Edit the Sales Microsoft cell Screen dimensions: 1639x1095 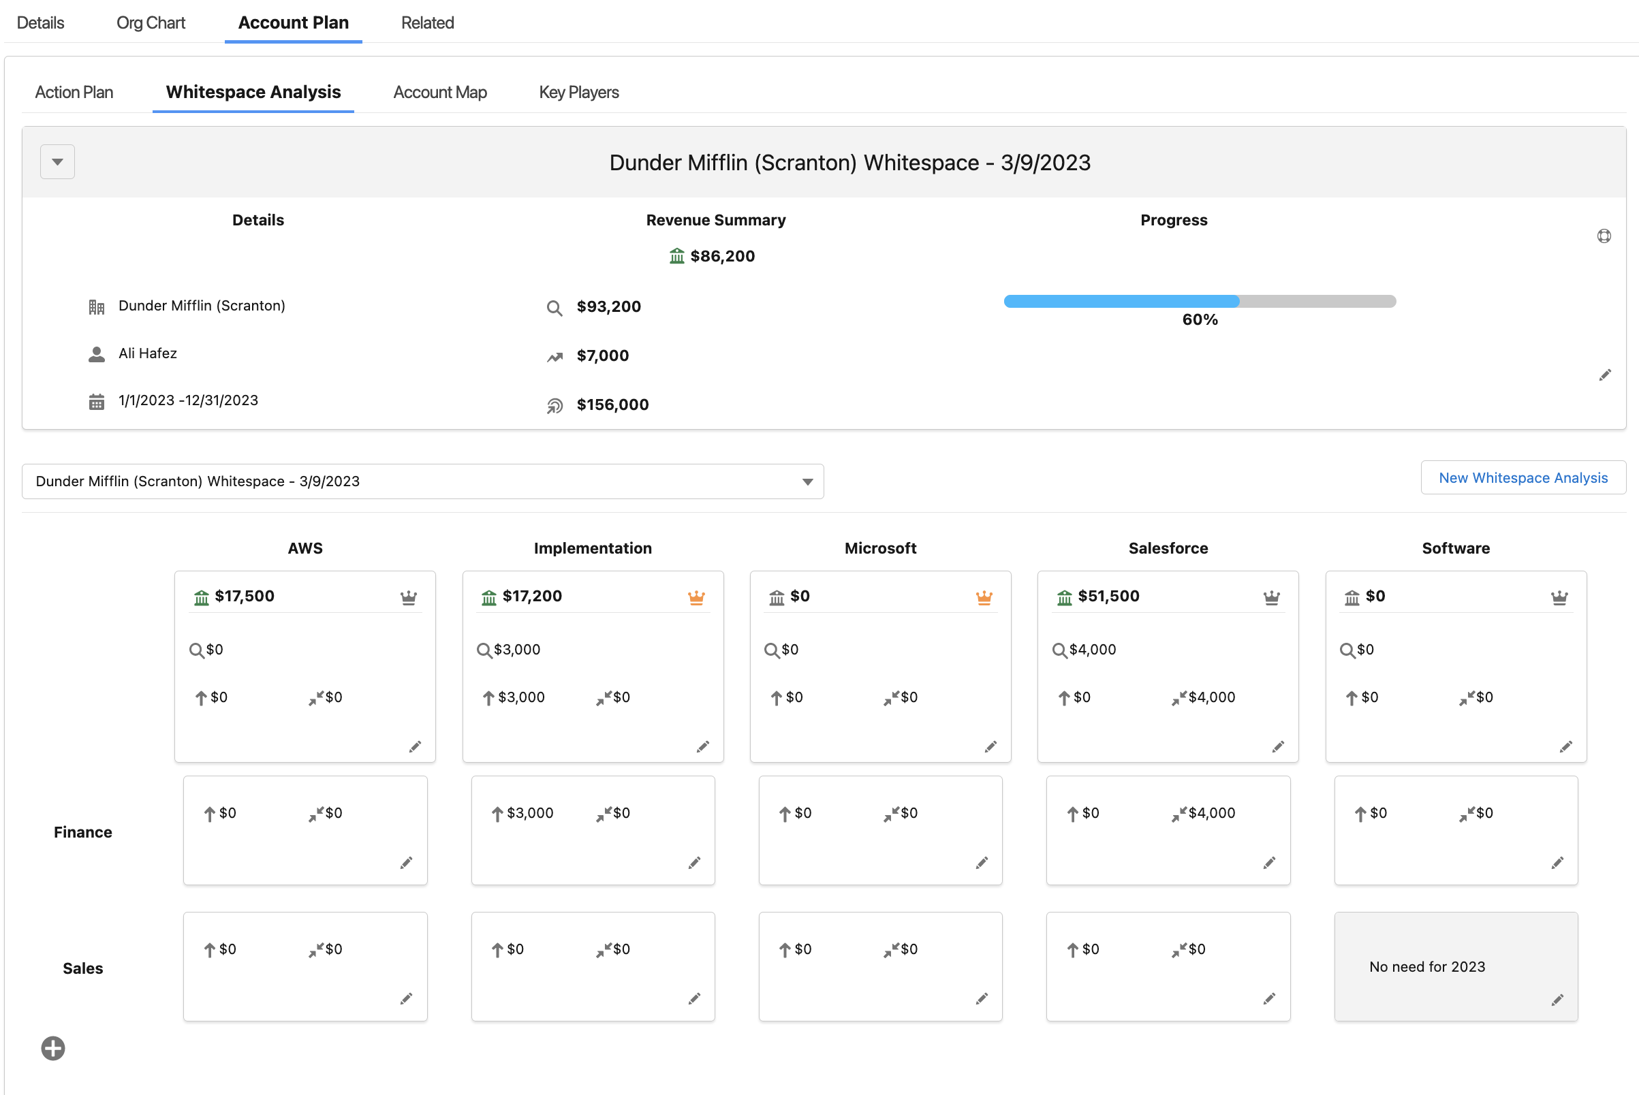[982, 998]
